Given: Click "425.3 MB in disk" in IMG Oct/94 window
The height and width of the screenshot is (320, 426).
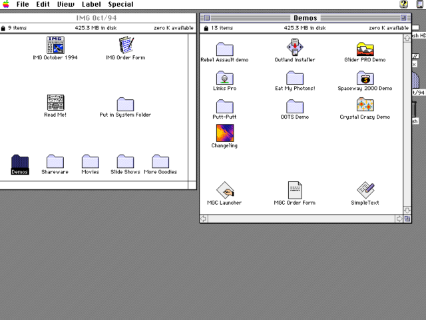Looking at the screenshot, I should pos(96,28).
